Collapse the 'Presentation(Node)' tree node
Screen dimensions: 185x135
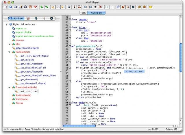(9, 87)
